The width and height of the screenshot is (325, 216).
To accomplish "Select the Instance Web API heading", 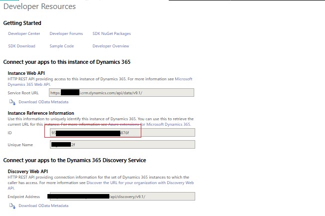I will (x=26, y=73).
